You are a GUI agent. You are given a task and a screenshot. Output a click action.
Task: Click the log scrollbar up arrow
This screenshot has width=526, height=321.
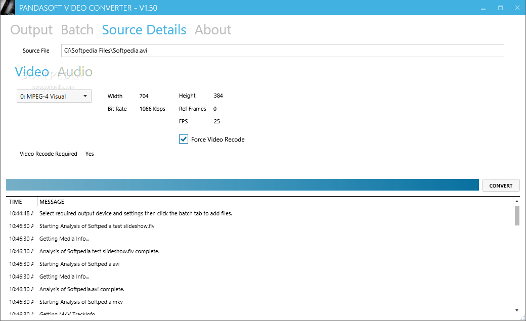[x=517, y=201]
